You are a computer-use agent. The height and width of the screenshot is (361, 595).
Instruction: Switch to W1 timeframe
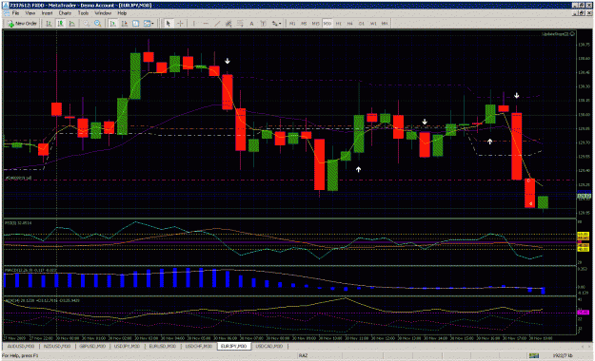(373, 24)
